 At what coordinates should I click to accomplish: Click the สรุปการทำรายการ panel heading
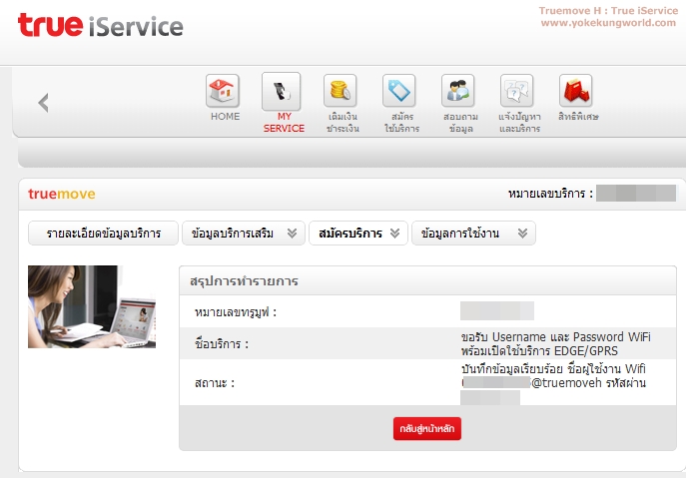(x=244, y=280)
